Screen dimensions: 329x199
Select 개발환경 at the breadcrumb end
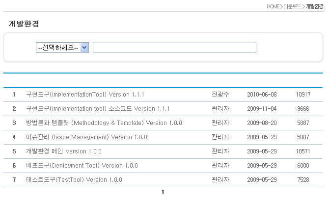pyautogui.click(x=314, y=6)
